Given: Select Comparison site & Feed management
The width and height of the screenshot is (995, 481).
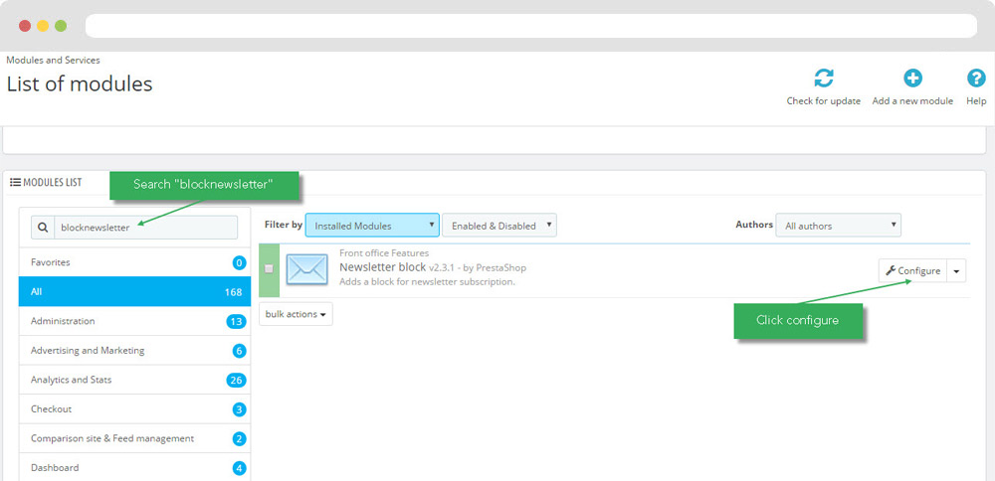Looking at the screenshot, I should [x=134, y=438].
